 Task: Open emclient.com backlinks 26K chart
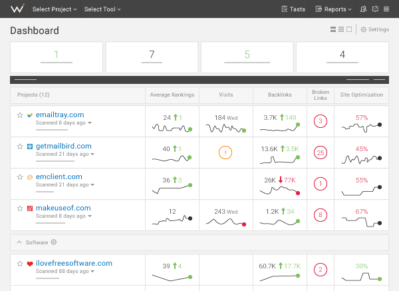coord(280,190)
